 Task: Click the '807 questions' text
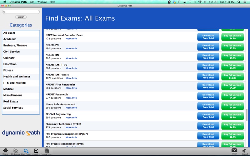coord(53,58)
